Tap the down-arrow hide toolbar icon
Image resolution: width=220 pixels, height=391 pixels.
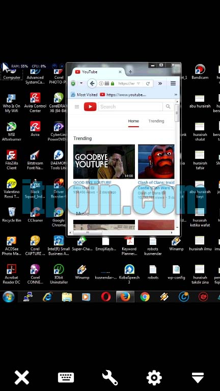198,378
